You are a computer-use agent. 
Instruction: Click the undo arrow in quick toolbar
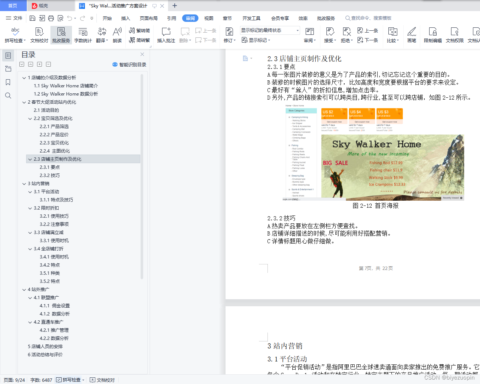coord(69,18)
